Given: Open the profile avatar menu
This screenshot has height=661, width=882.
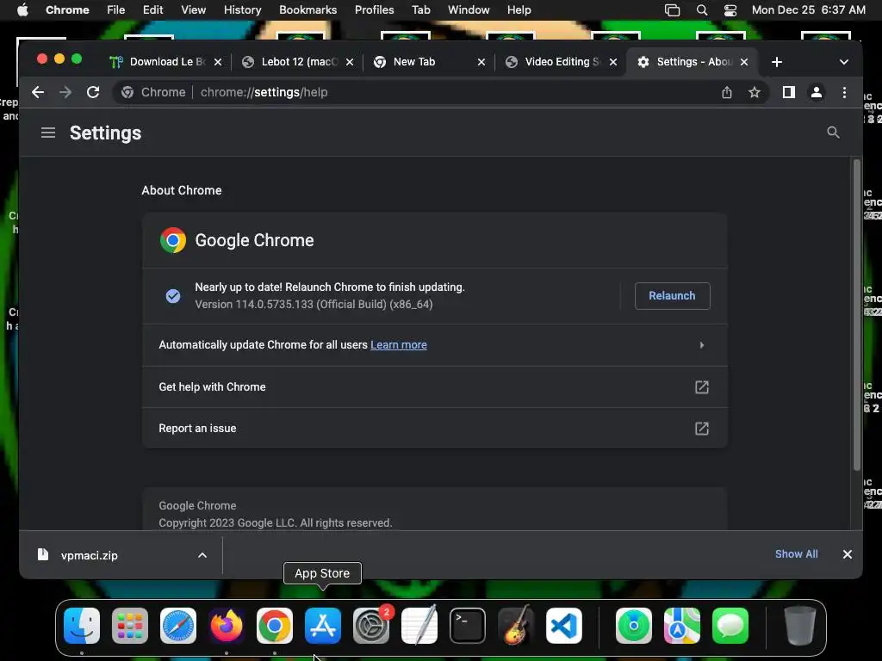Looking at the screenshot, I should [817, 92].
